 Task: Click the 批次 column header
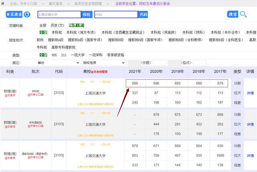[x=35, y=72]
